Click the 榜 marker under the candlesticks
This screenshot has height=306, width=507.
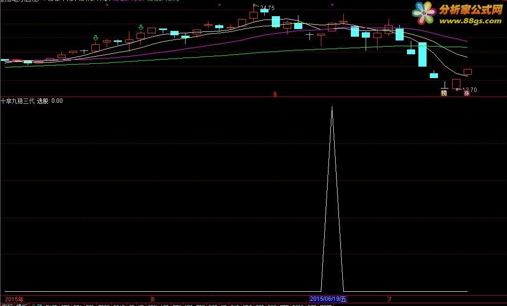pos(444,93)
